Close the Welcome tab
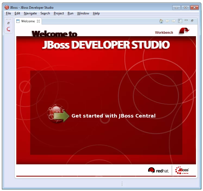The image size is (203, 191). click(38, 21)
